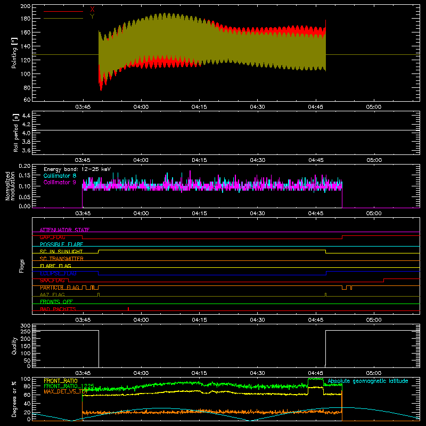Click the dim olive flag label above FRONTS_OFF

(52, 294)
